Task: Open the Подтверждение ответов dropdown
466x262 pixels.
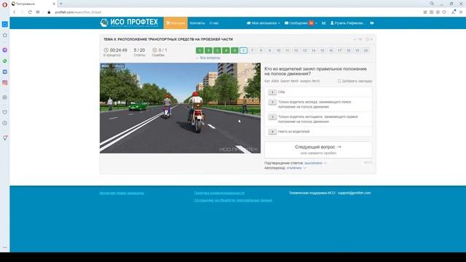Action: click(315, 163)
